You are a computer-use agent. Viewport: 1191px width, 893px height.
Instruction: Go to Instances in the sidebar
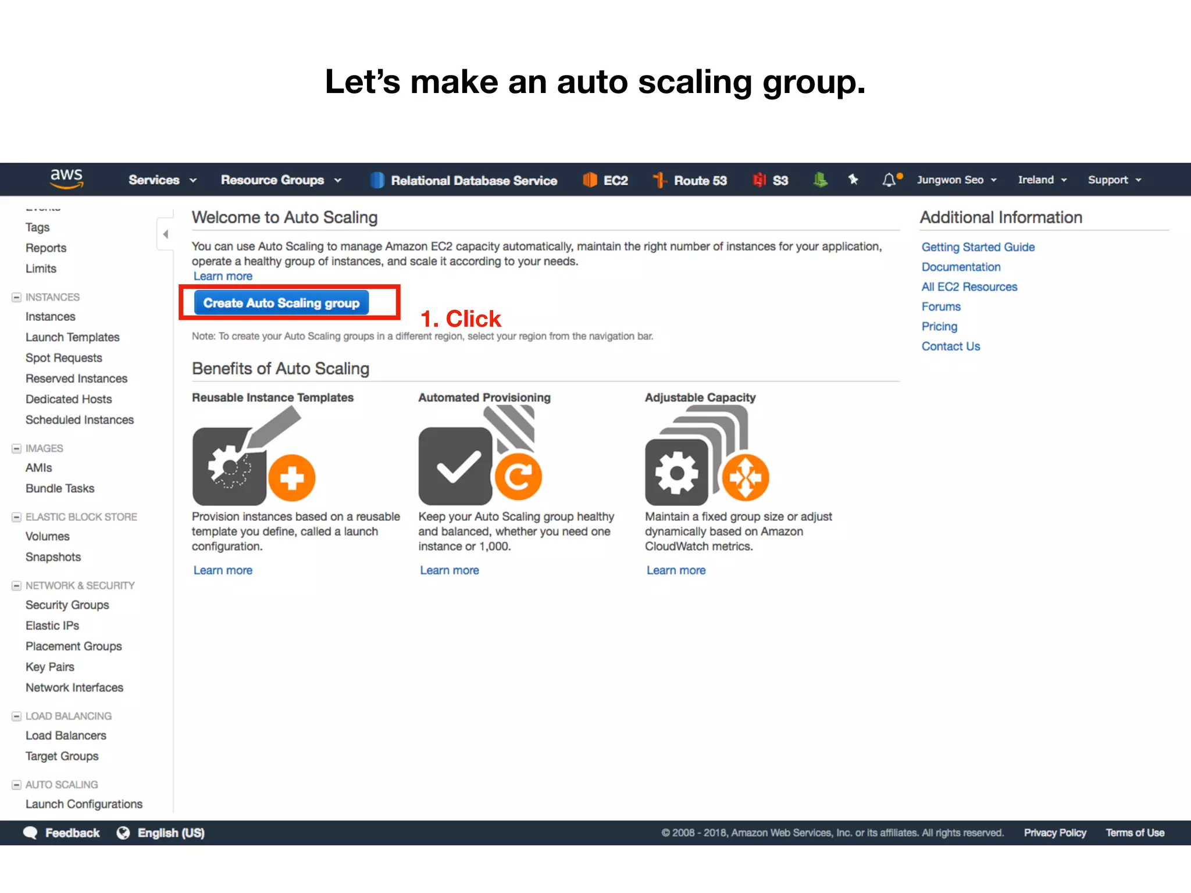click(51, 317)
